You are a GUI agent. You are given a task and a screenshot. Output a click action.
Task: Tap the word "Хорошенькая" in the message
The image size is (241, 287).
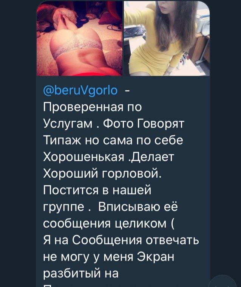click(x=83, y=157)
